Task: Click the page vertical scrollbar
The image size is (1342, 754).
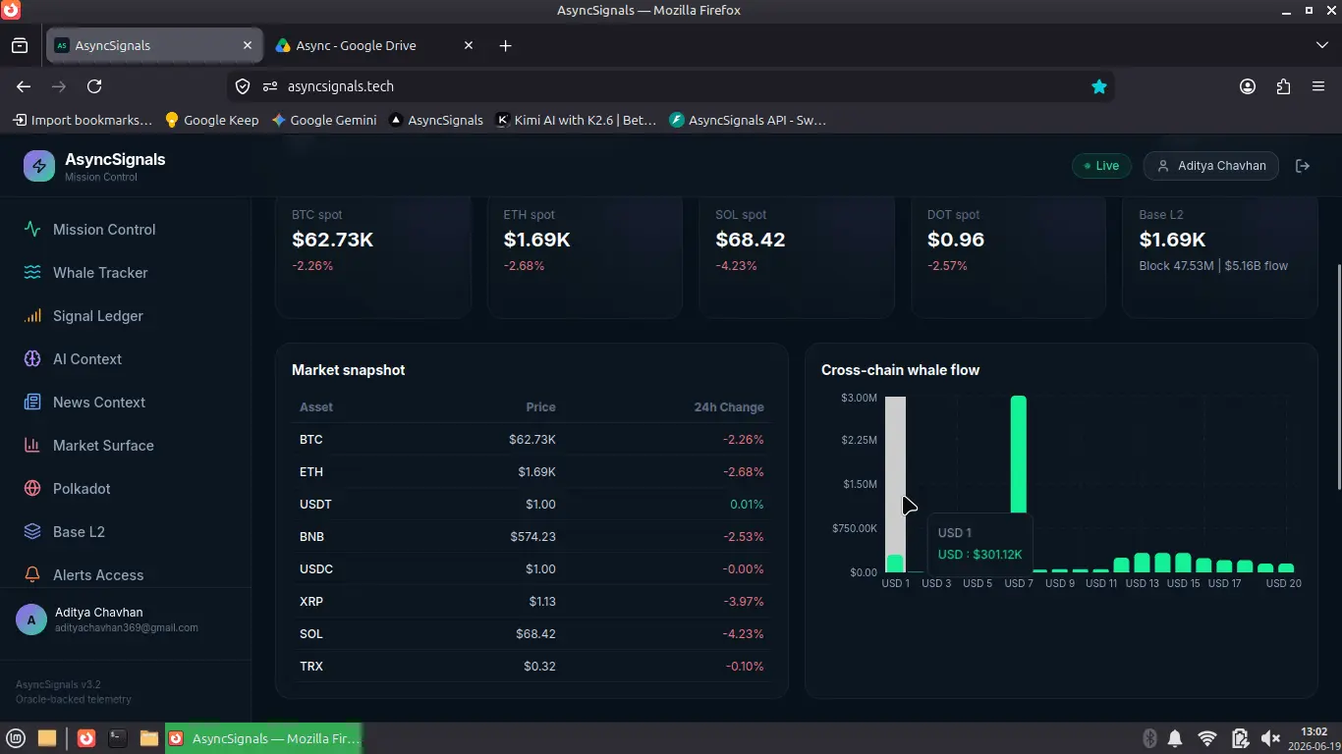Action: [1337, 378]
